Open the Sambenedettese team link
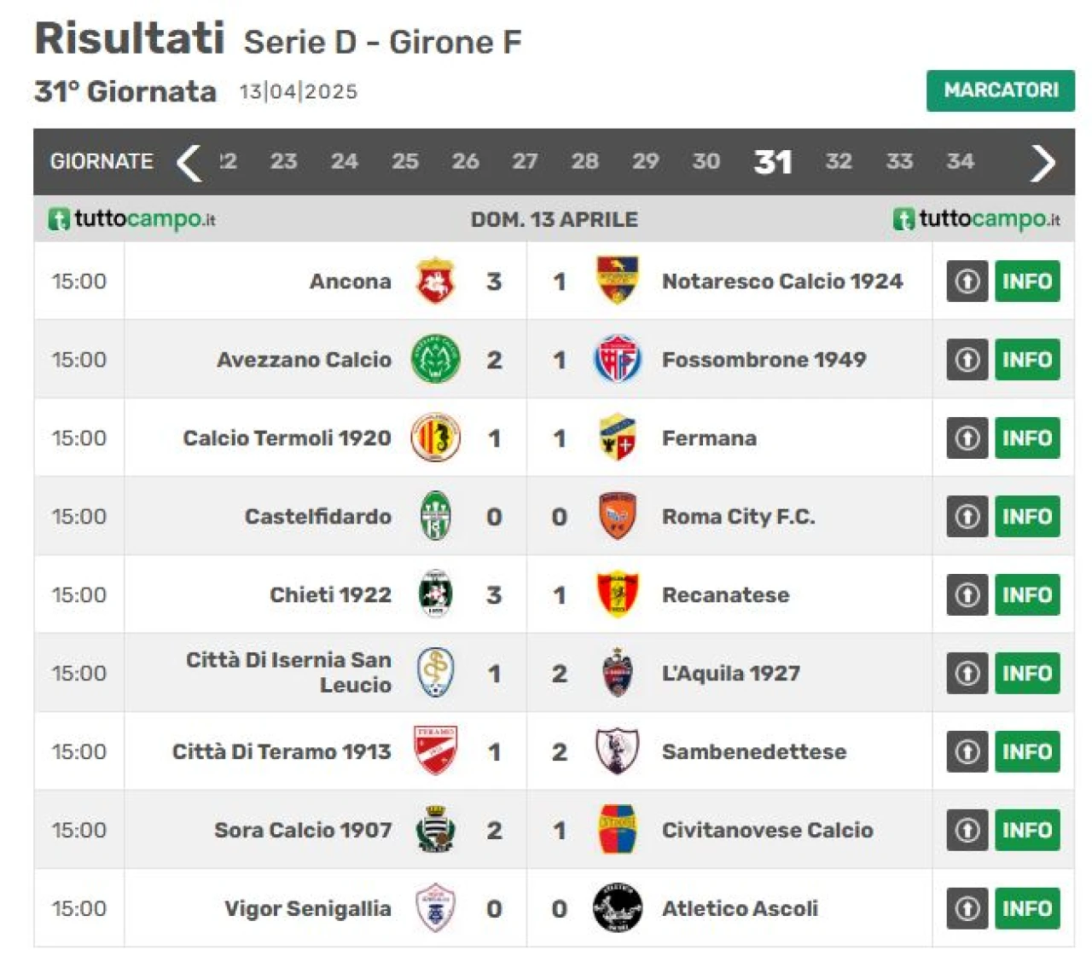This screenshot has width=1092, height=956. [754, 752]
